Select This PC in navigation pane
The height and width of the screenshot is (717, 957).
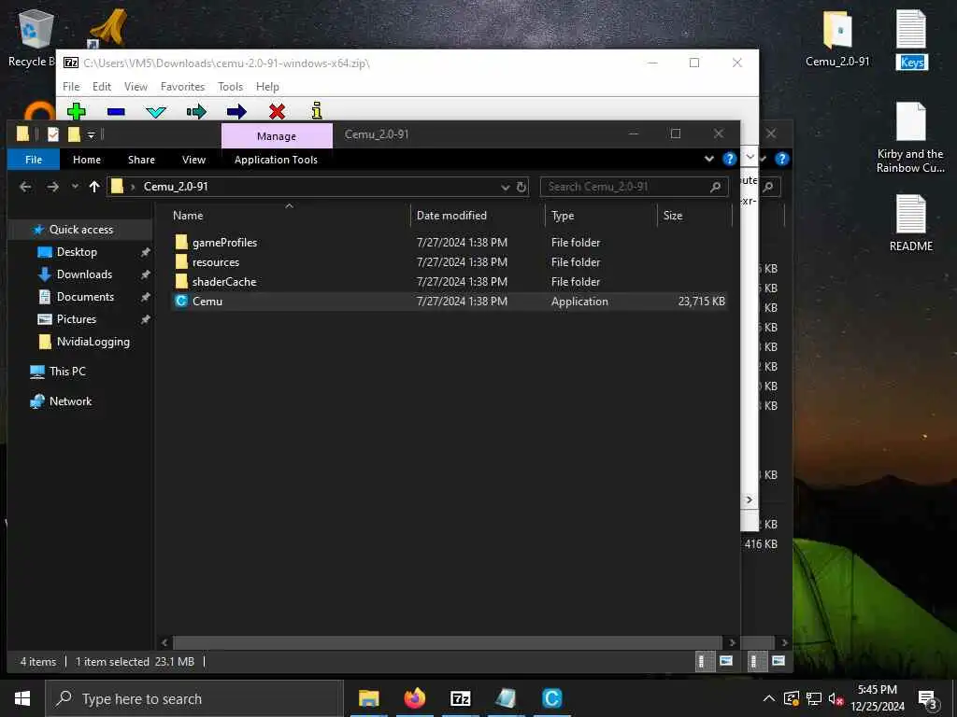click(67, 372)
